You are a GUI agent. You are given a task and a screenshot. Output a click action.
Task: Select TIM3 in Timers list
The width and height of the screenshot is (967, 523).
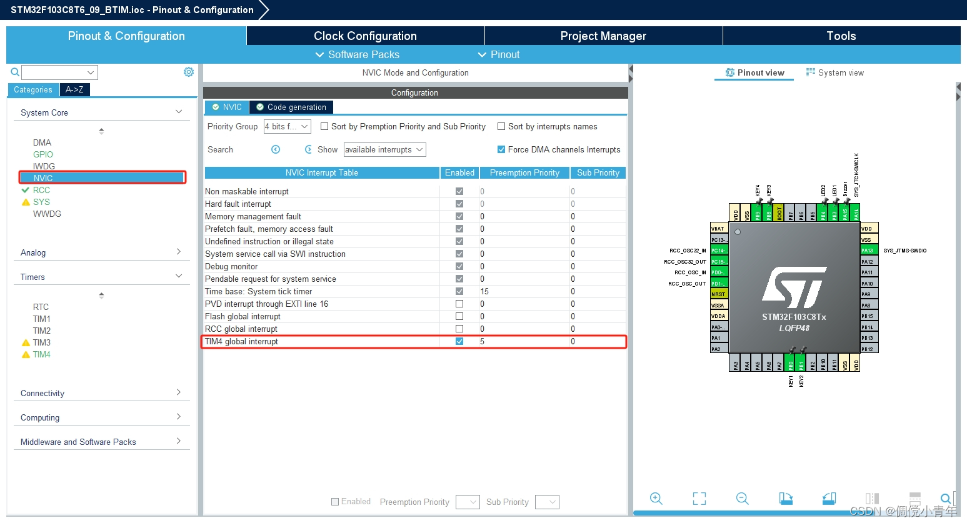[x=42, y=342]
